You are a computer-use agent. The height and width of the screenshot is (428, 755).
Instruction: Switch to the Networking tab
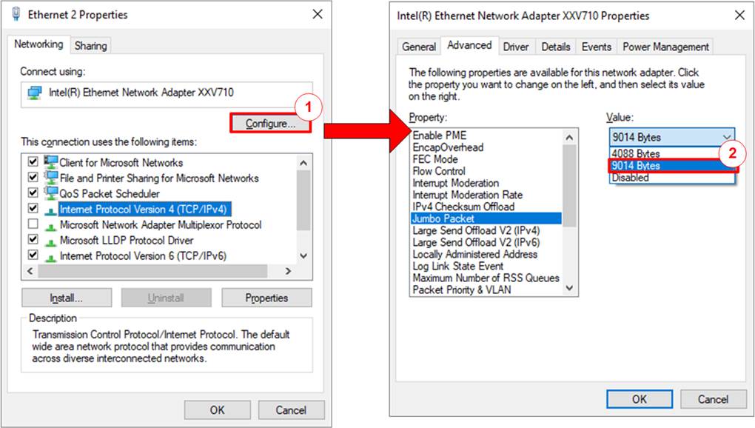pos(38,44)
